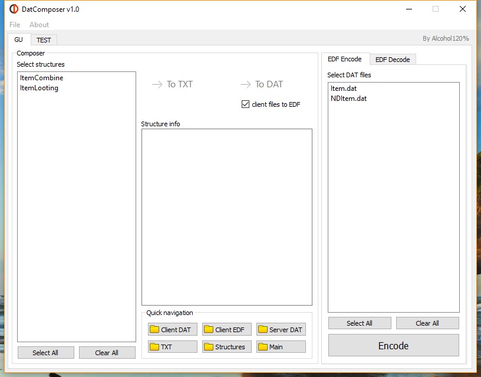Click the Client EDF folder icon

(x=209, y=329)
